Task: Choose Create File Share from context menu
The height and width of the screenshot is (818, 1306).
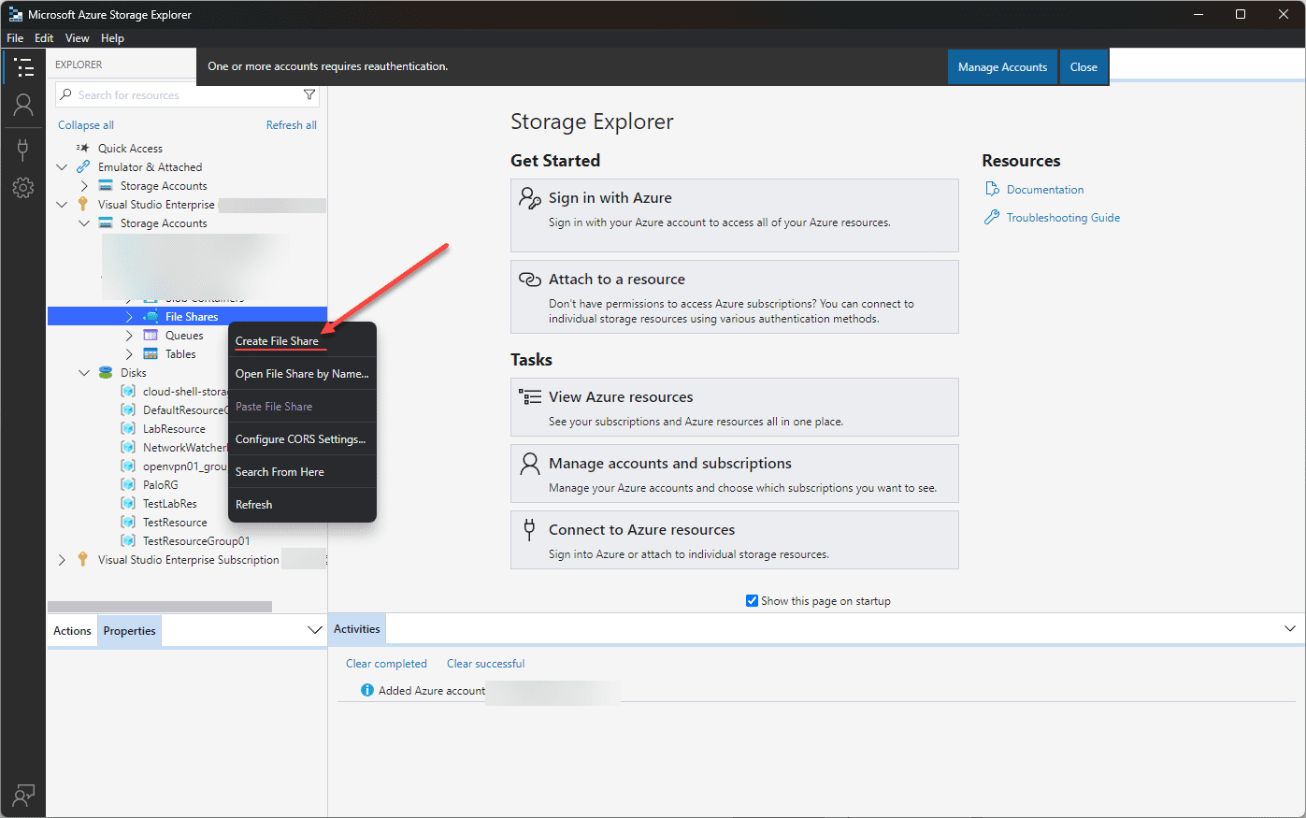Action: coord(303,340)
